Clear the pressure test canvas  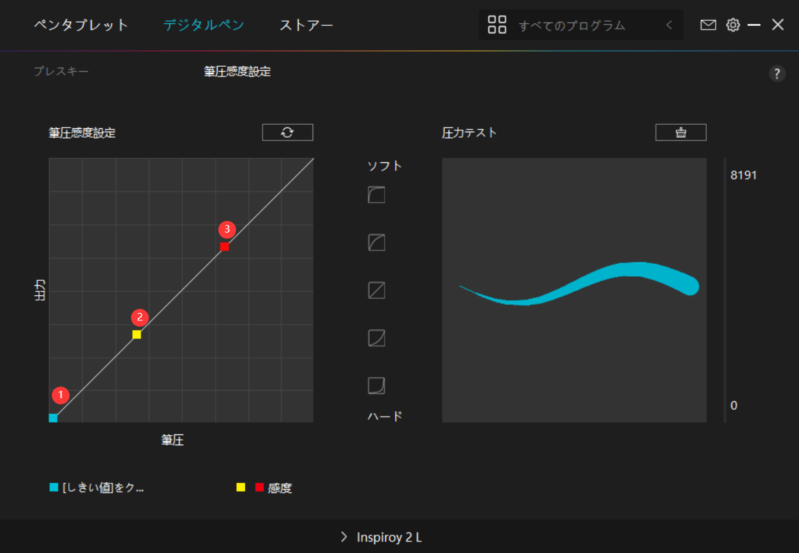coord(680,132)
